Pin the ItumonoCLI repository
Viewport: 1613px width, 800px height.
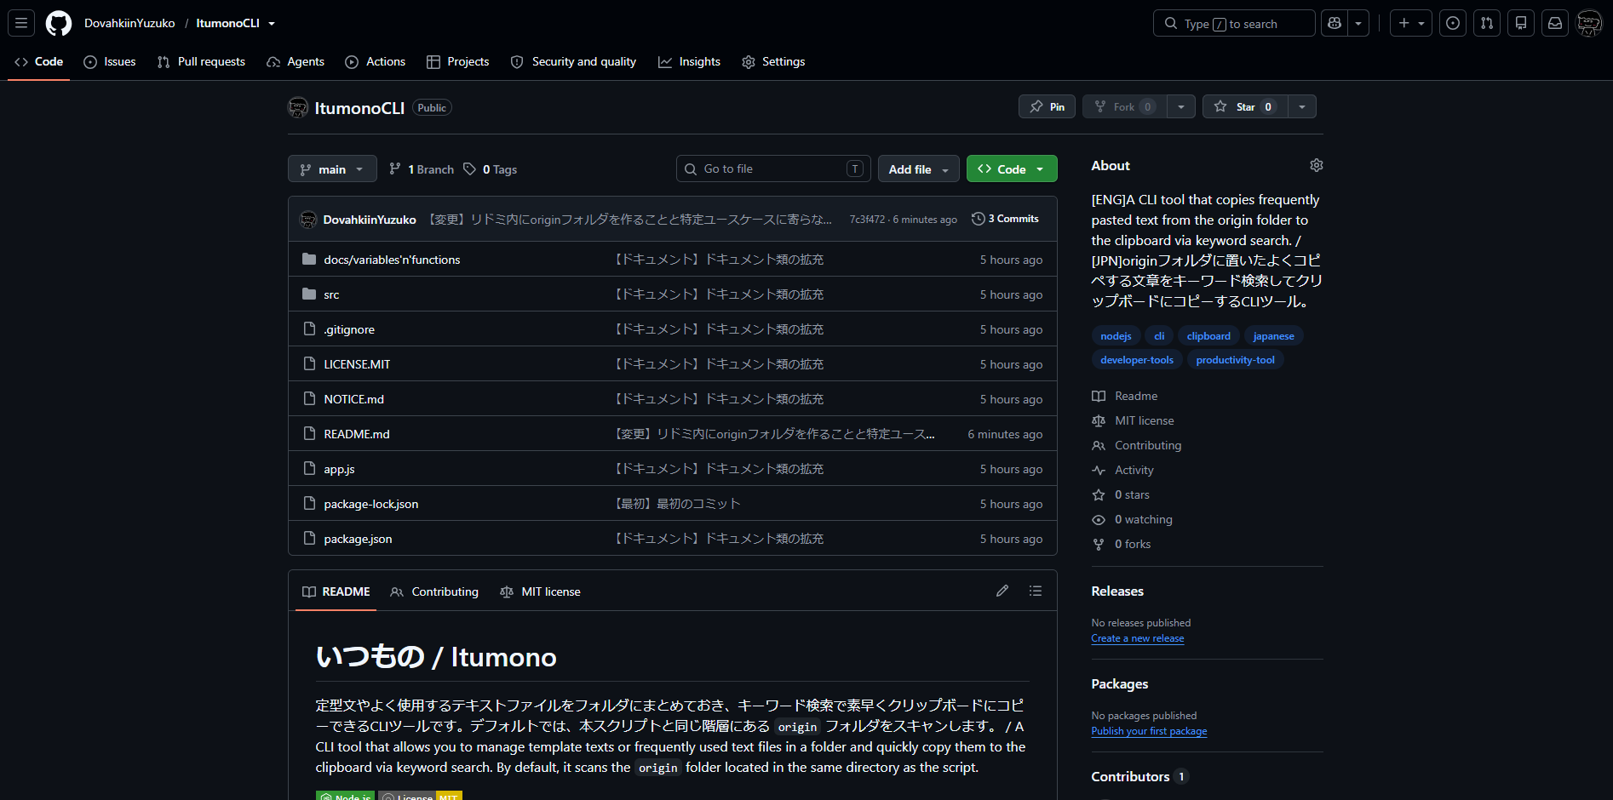click(x=1047, y=106)
